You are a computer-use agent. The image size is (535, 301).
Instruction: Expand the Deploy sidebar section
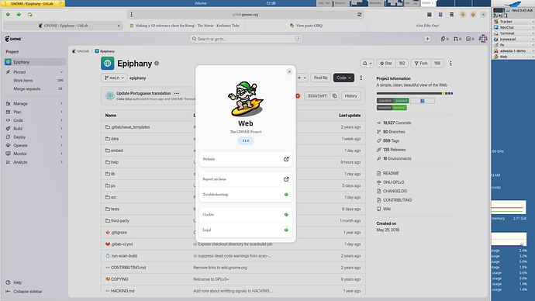(35, 137)
